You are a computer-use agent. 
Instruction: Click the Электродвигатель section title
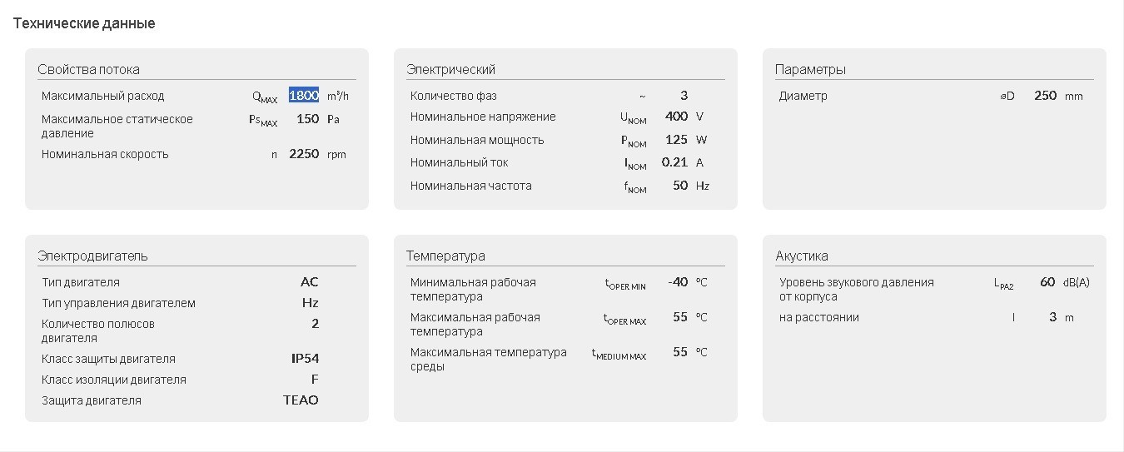(x=92, y=256)
